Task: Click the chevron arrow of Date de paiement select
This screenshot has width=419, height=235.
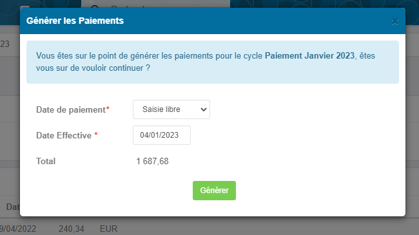Action: (x=204, y=109)
